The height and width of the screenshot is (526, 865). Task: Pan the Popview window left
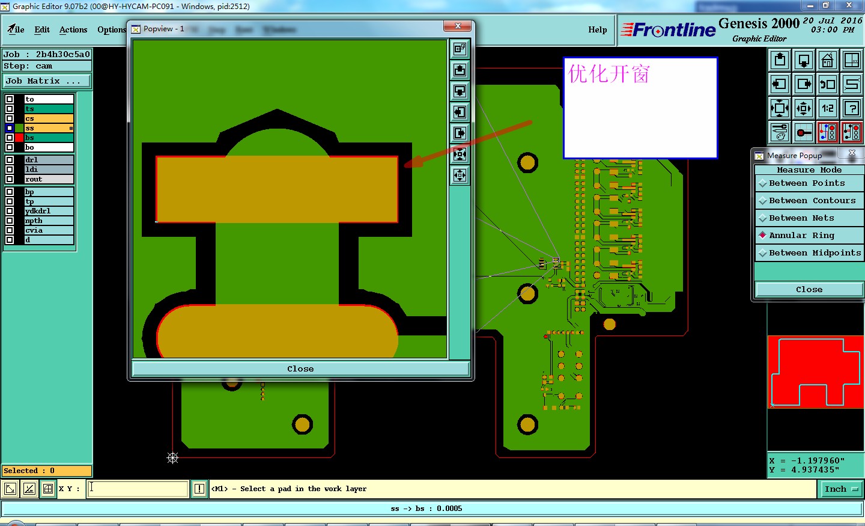click(x=460, y=112)
